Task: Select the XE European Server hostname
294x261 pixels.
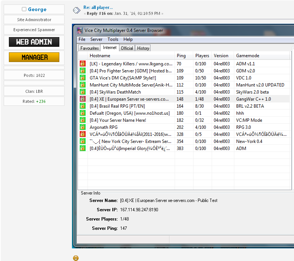Action: [x=129, y=99]
